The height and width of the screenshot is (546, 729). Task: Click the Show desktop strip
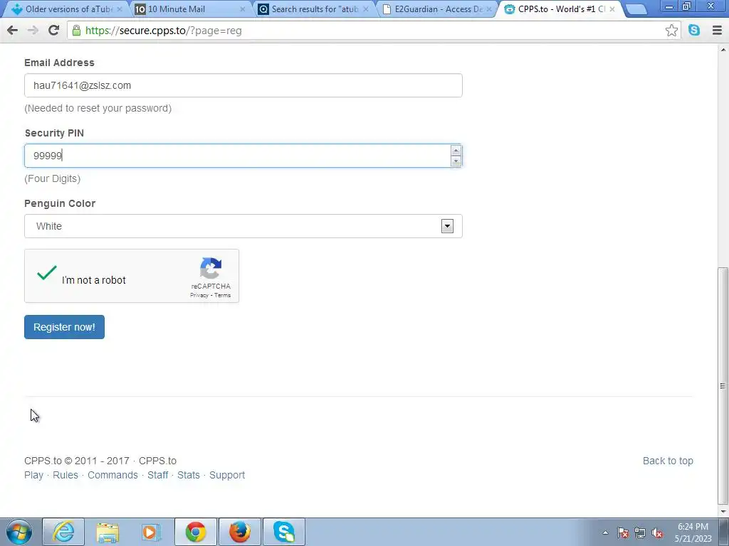(724, 532)
